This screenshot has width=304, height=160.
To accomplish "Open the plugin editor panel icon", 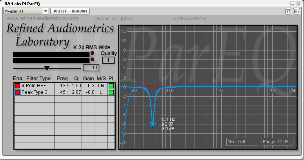I will pos(297,11).
